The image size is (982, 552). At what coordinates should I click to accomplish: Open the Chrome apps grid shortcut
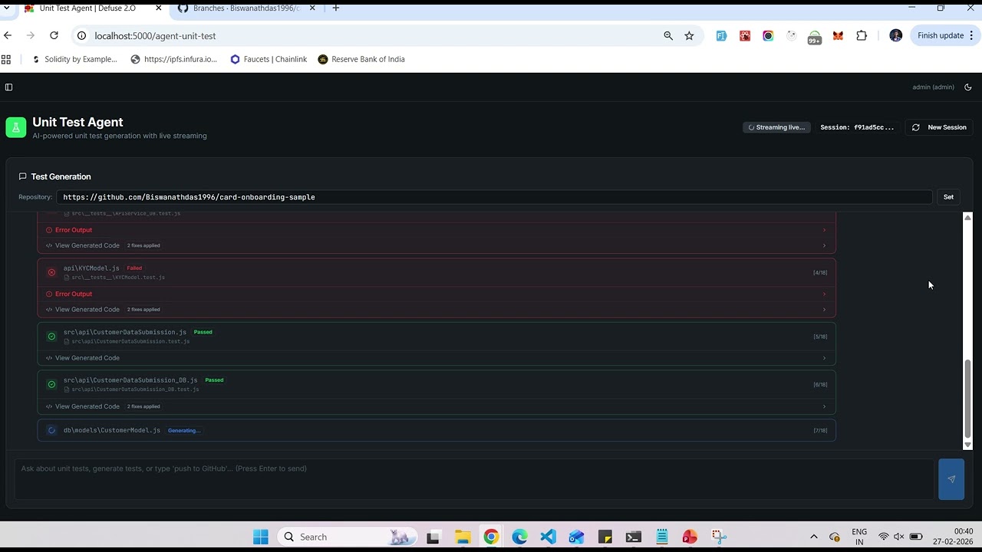(x=6, y=59)
